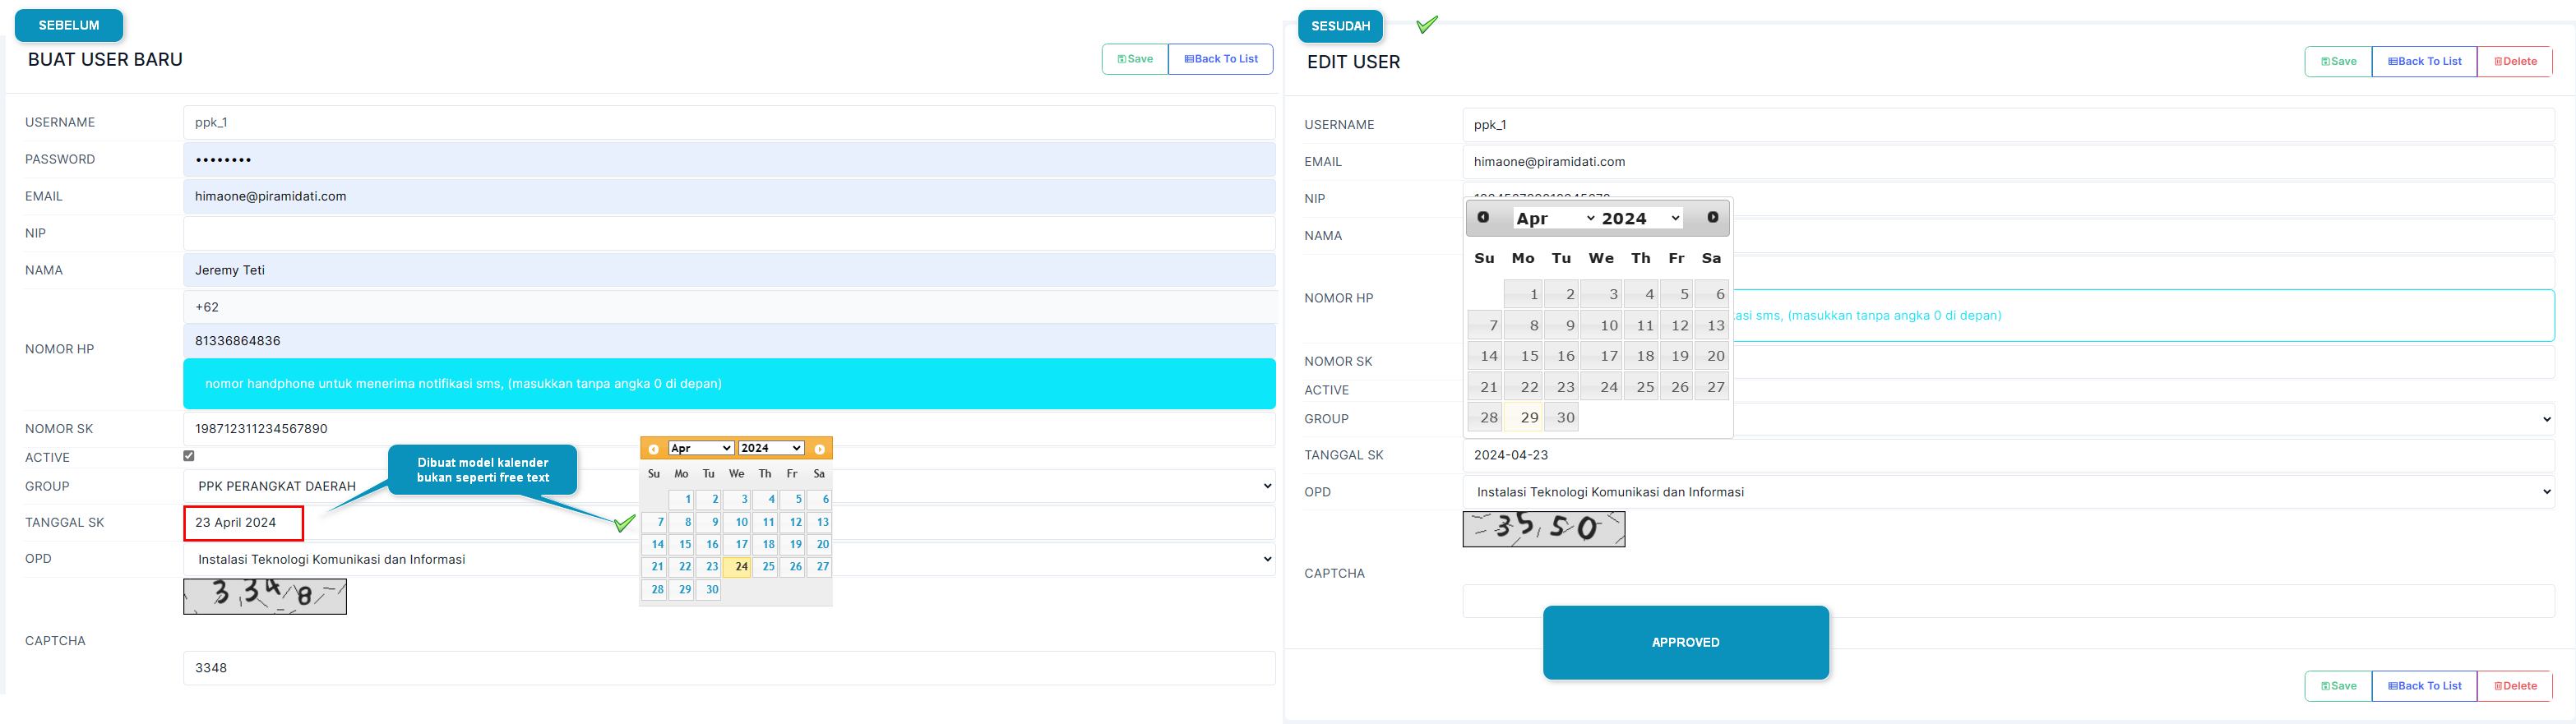
Task: Select the SESUDAH label tab
Action: pyautogui.click(x=1340, y=26)
